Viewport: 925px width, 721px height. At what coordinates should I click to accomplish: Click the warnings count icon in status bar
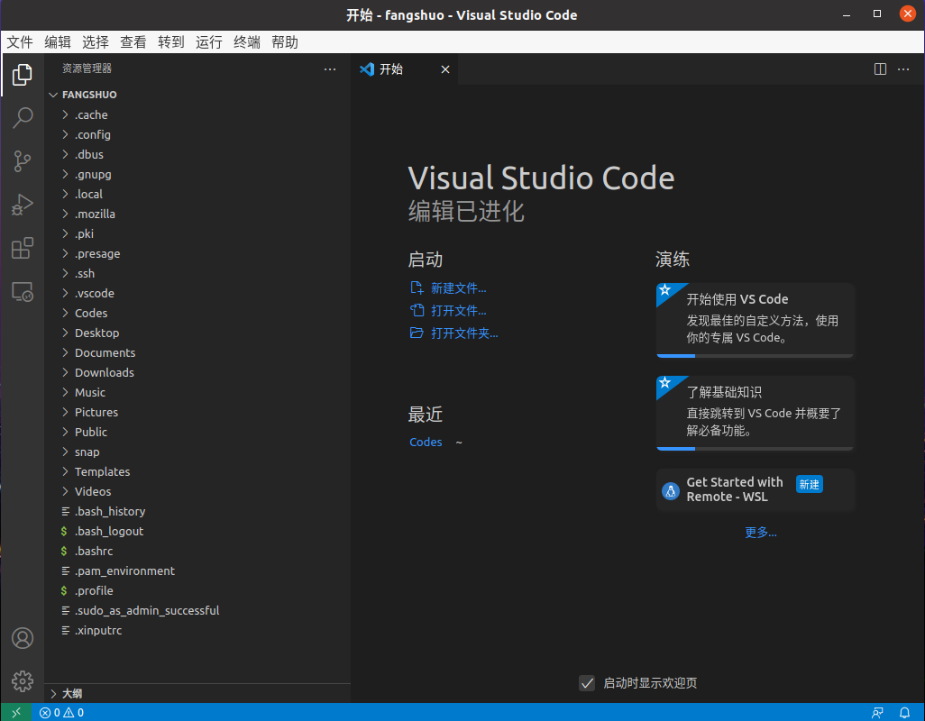tap(69, 713)
